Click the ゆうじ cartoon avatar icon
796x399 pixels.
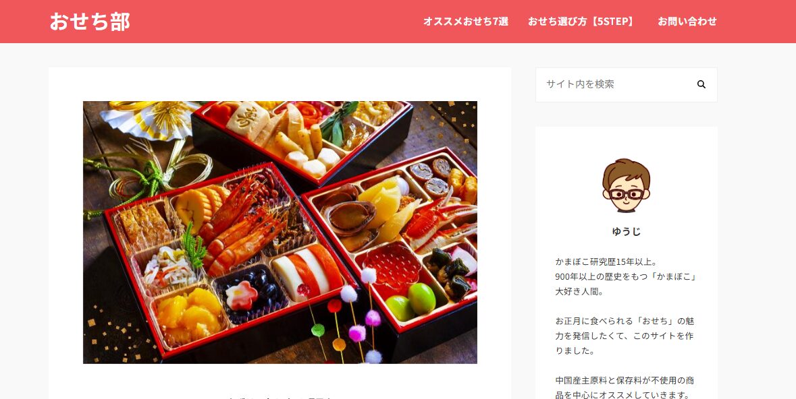[x=626, y=185]
